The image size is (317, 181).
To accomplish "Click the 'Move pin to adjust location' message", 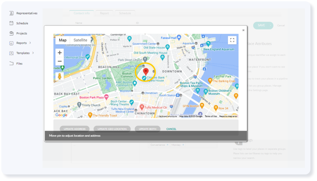I will coord(75,136).
